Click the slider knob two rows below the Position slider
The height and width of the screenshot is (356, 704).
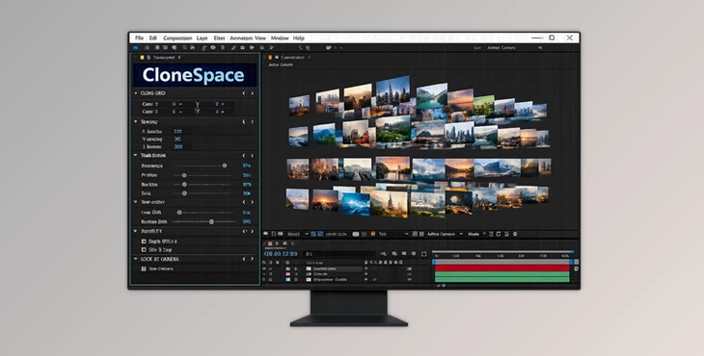coord(184,193)
